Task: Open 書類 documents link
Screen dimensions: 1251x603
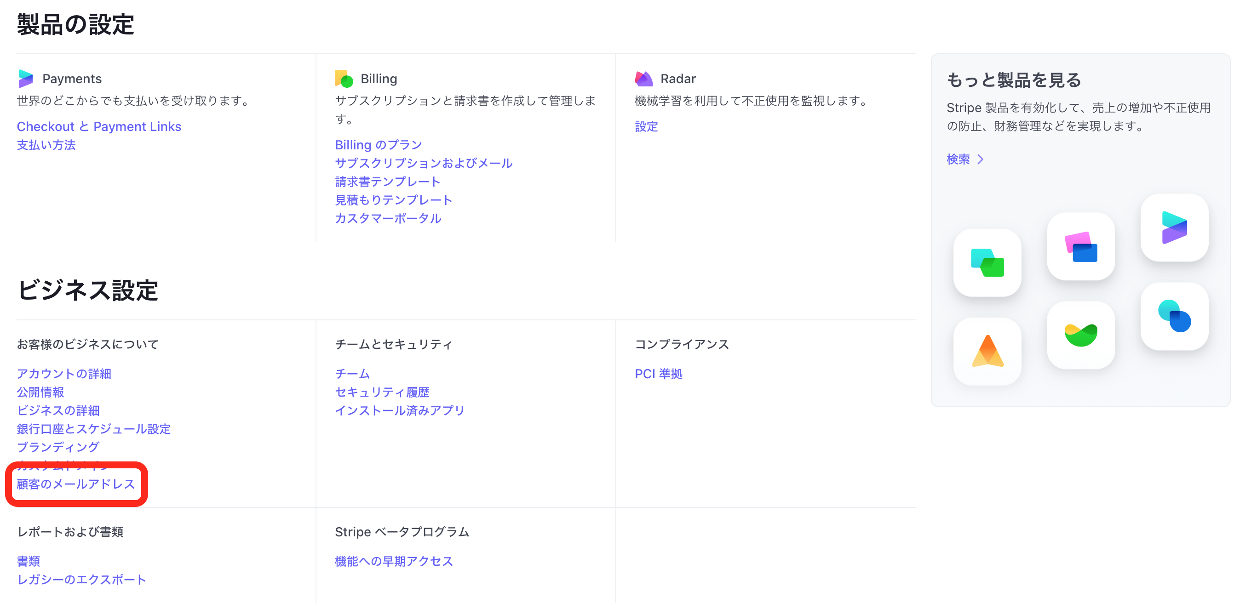Action: tap(29, 562)
